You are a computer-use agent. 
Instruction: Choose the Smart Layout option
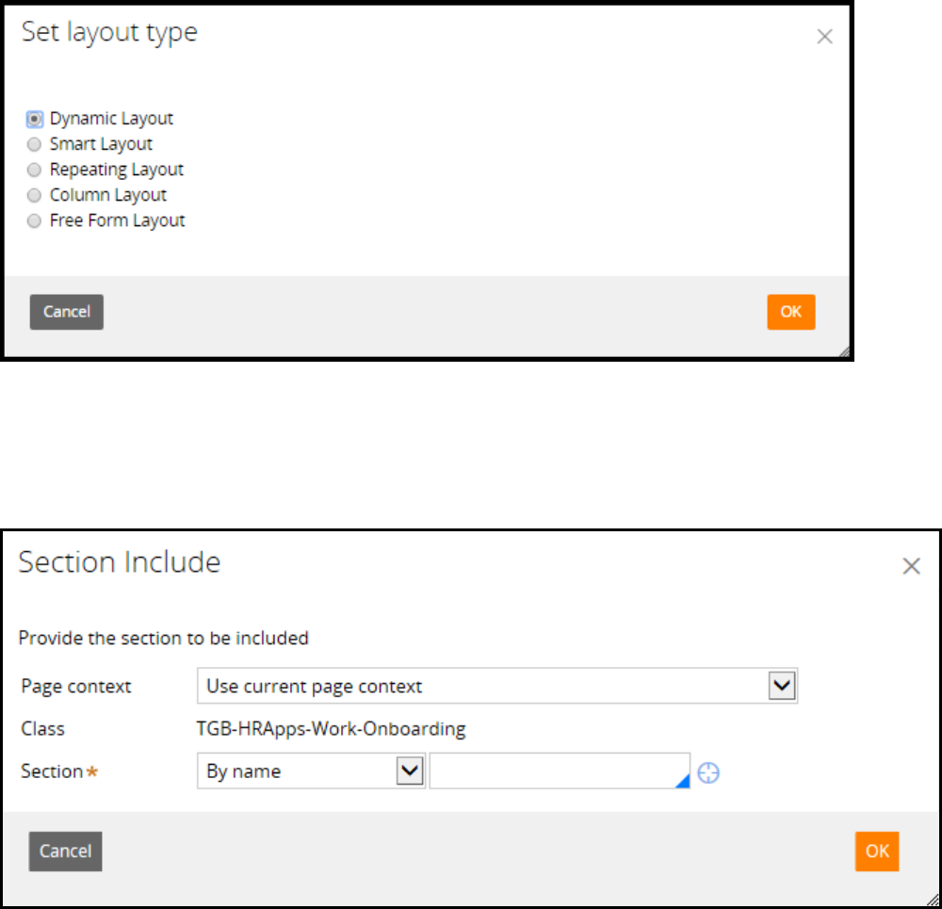(35, 144)
